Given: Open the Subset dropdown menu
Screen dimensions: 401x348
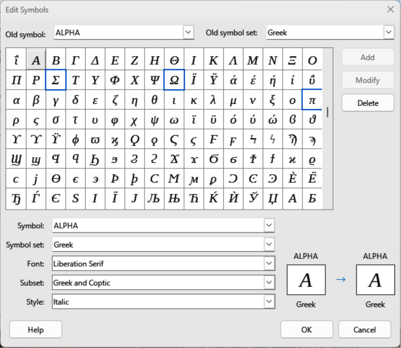Looking at the screenshot, I should (x=269, y=283).
